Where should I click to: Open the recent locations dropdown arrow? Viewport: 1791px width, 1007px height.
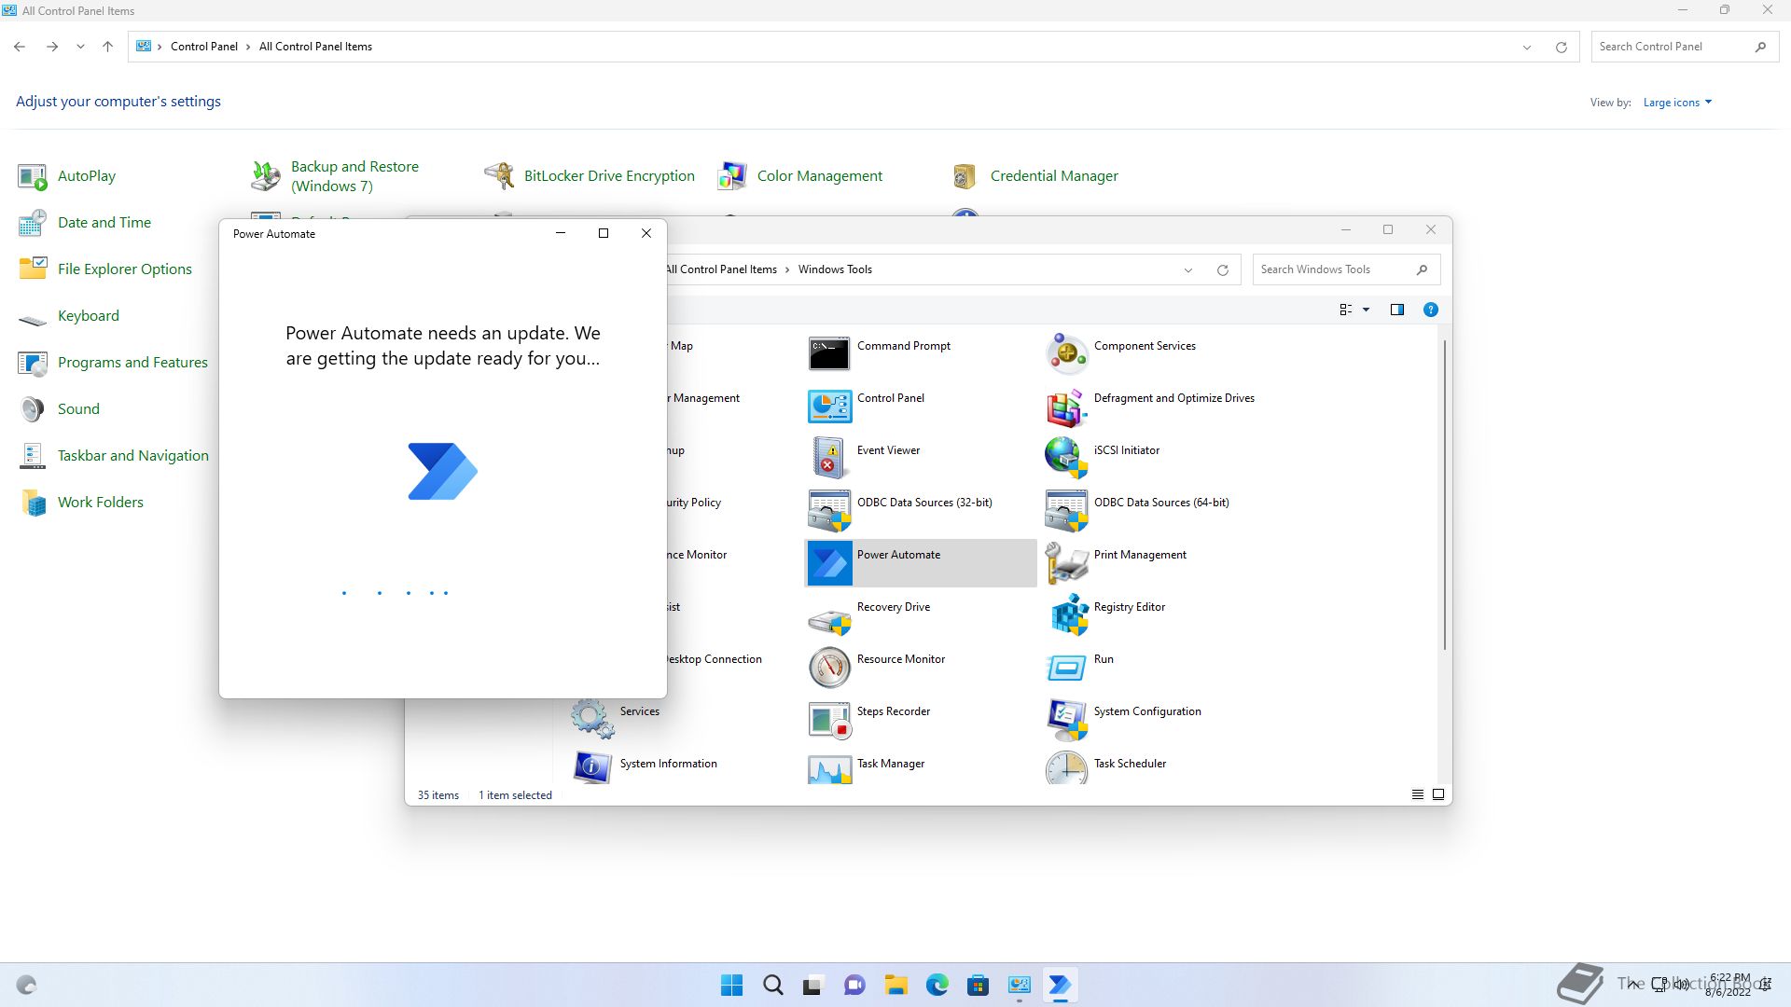(80, 47)
